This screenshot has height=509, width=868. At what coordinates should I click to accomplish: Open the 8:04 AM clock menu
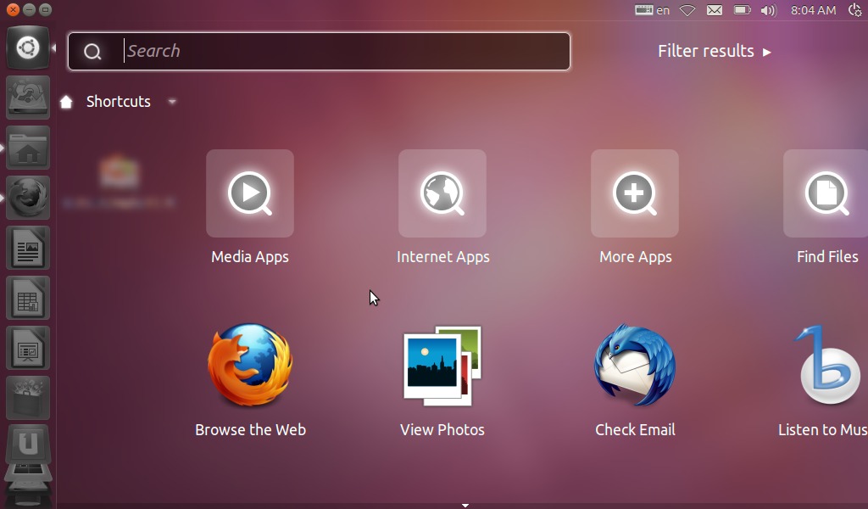813,10
